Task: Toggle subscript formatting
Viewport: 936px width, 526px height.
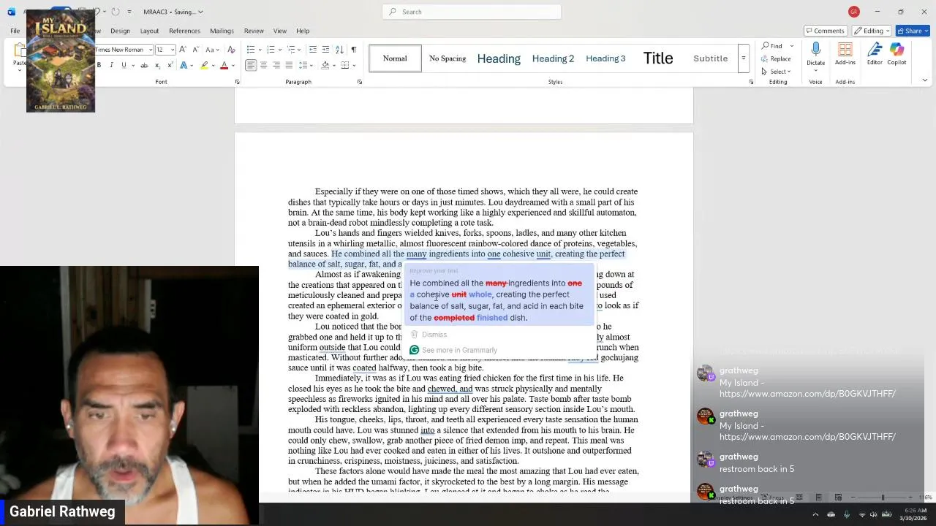Action: point(157,65)
